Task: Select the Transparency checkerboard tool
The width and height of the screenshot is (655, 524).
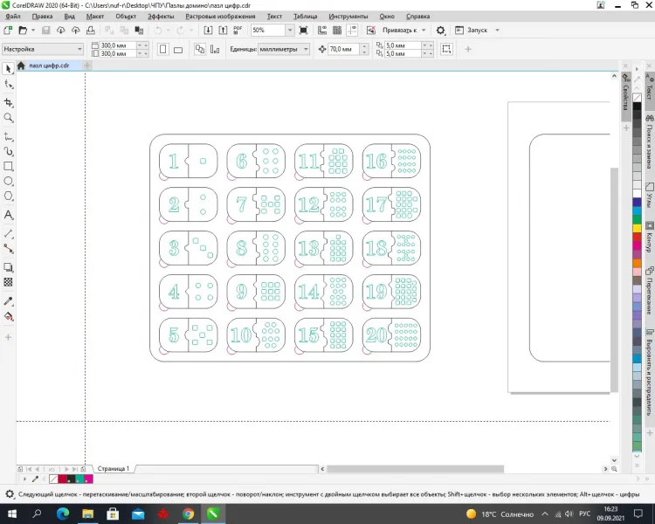Action: point(9,282)
